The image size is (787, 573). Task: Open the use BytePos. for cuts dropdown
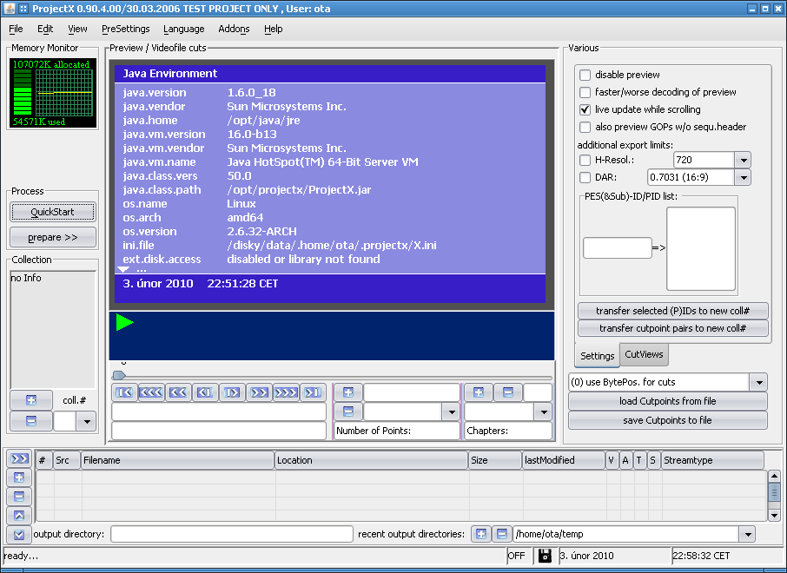pyautogui.click(x=759, y=382)
